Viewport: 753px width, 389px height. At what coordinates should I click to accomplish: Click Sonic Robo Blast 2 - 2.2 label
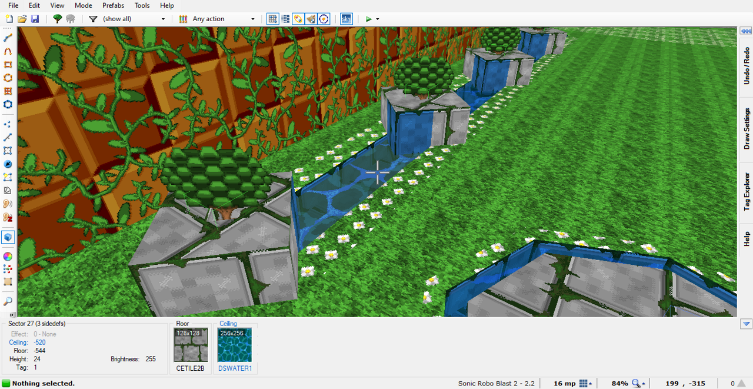[497, 384]
